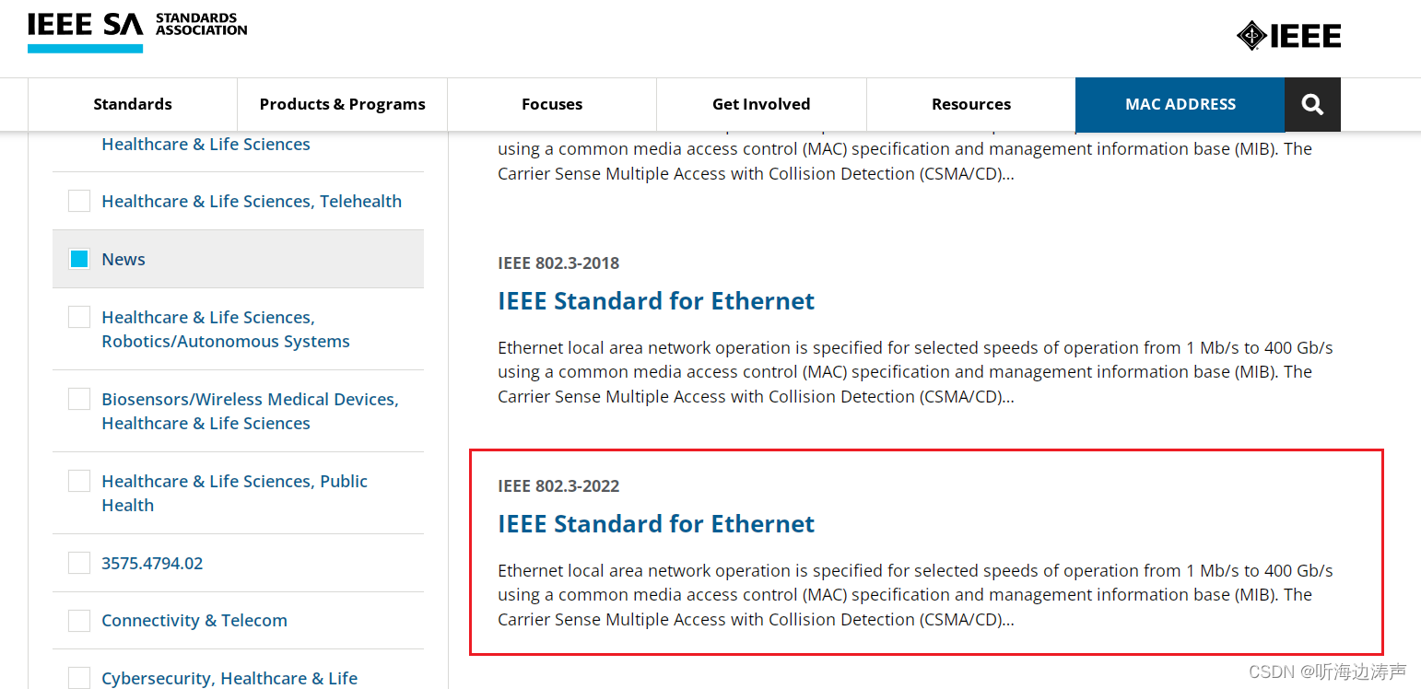This screenshot has width=1421, height=689.
Task: Check the Robotics/Autonomous Systems filter
Action: tap(78, 316)
